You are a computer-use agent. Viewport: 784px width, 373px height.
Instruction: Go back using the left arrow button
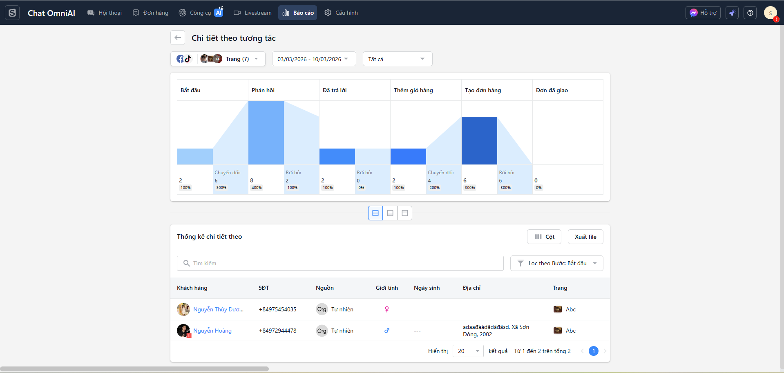coord(178,38)
